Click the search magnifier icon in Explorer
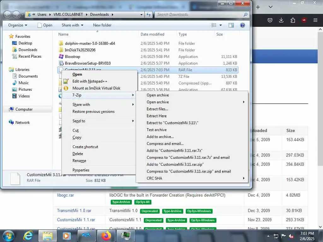Image resolution: width=323 pixels, height=242 pixels. (x=245, y=14)
